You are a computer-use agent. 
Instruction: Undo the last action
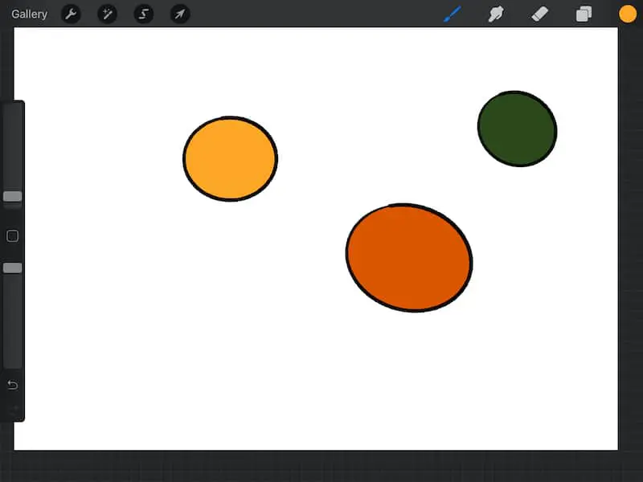[x=13, y=385]
